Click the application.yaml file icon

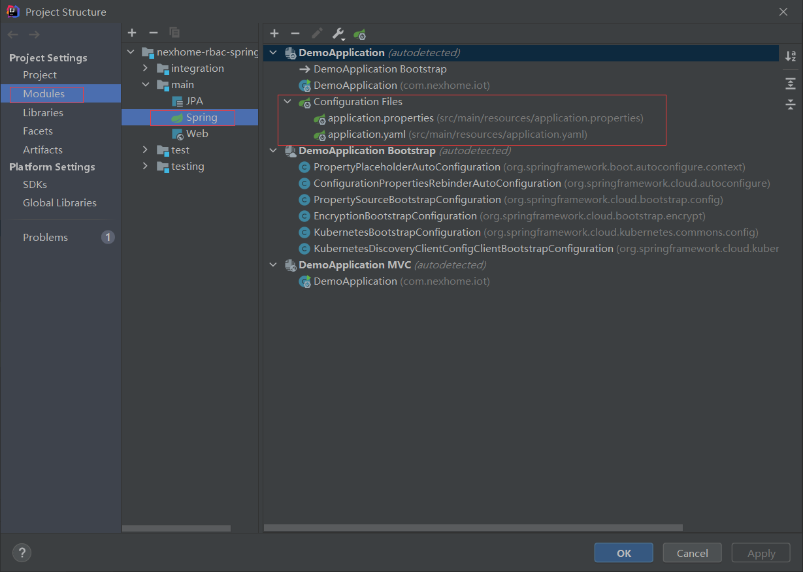tap(319, 135)
